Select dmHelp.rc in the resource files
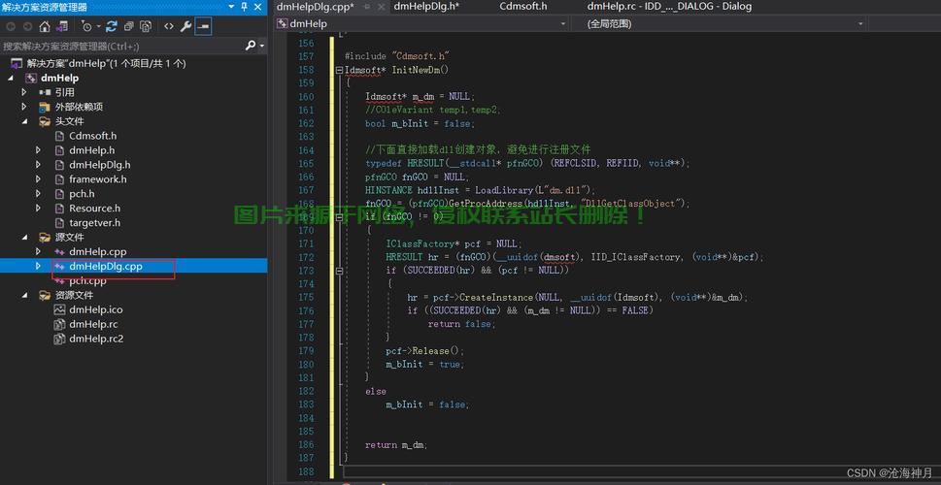941x485 pixels. [93, 324]
